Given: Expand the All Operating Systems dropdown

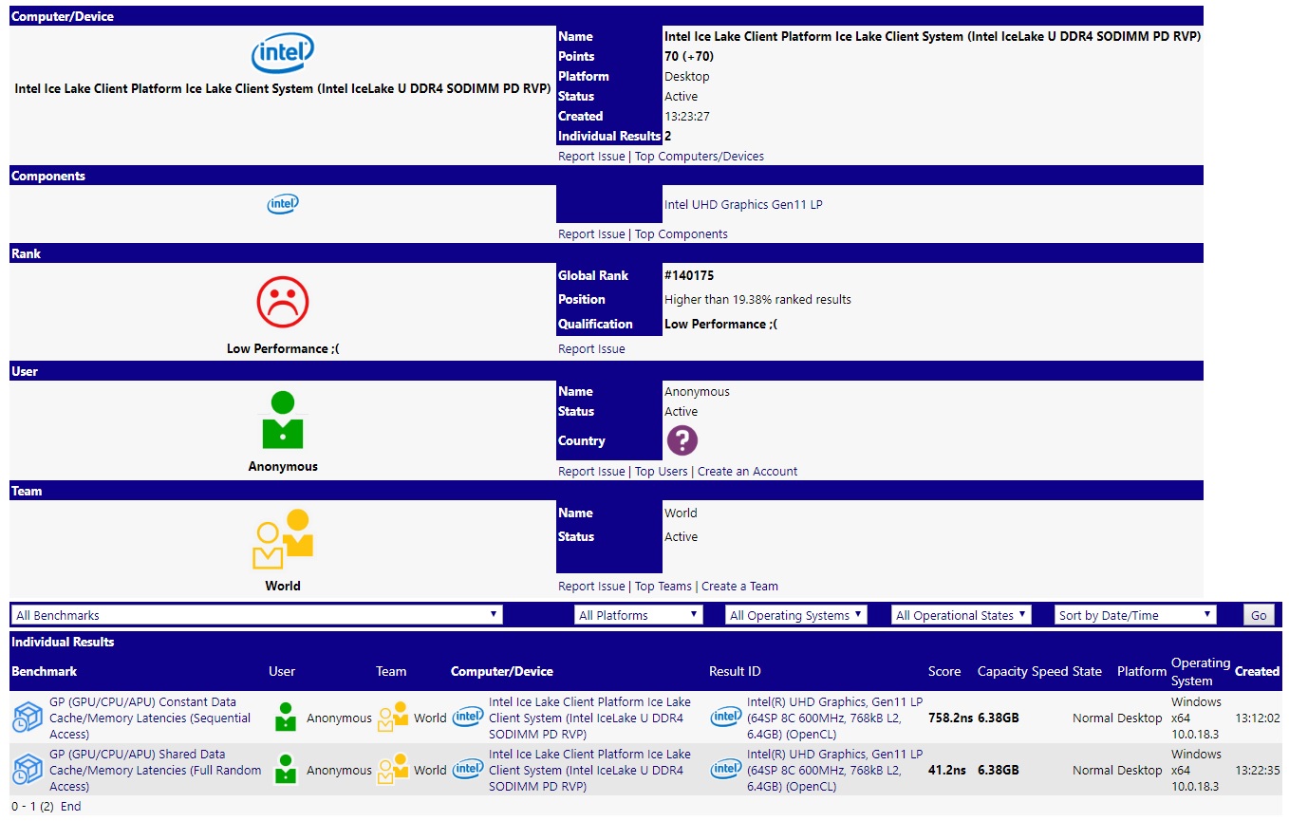Looking at the screenshot, I should point(796,615).
